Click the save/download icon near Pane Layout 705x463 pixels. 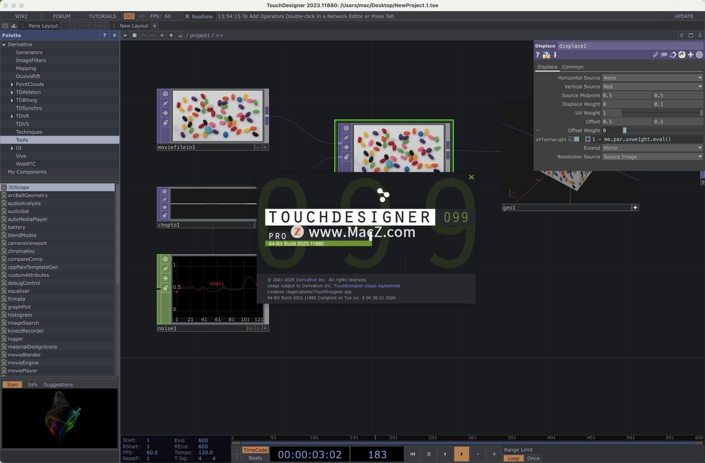14,26
